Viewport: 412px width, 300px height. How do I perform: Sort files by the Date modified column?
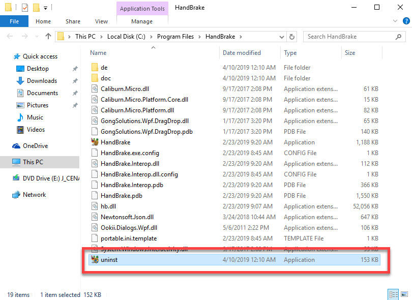click(242, 53)
